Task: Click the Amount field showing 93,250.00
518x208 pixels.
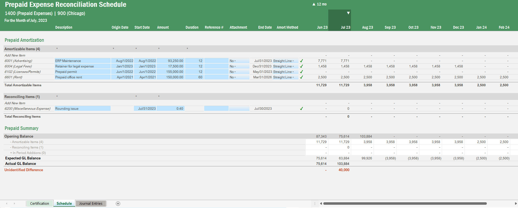Action: [170, 61]
